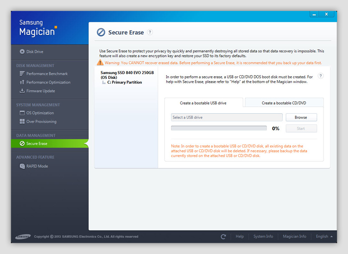Click the Performance Benchmark bars icon

(22, 74)
